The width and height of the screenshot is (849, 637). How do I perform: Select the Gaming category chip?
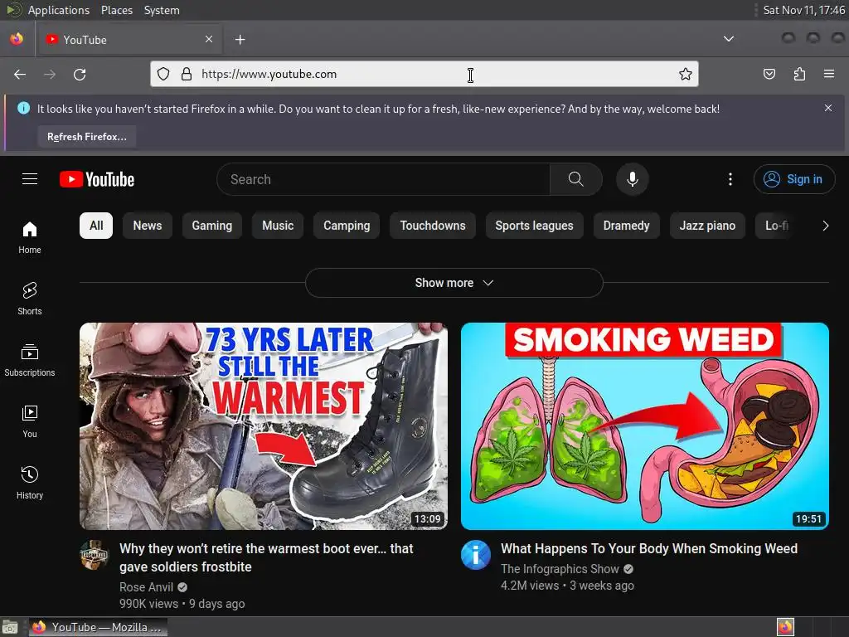pos(211,226)
